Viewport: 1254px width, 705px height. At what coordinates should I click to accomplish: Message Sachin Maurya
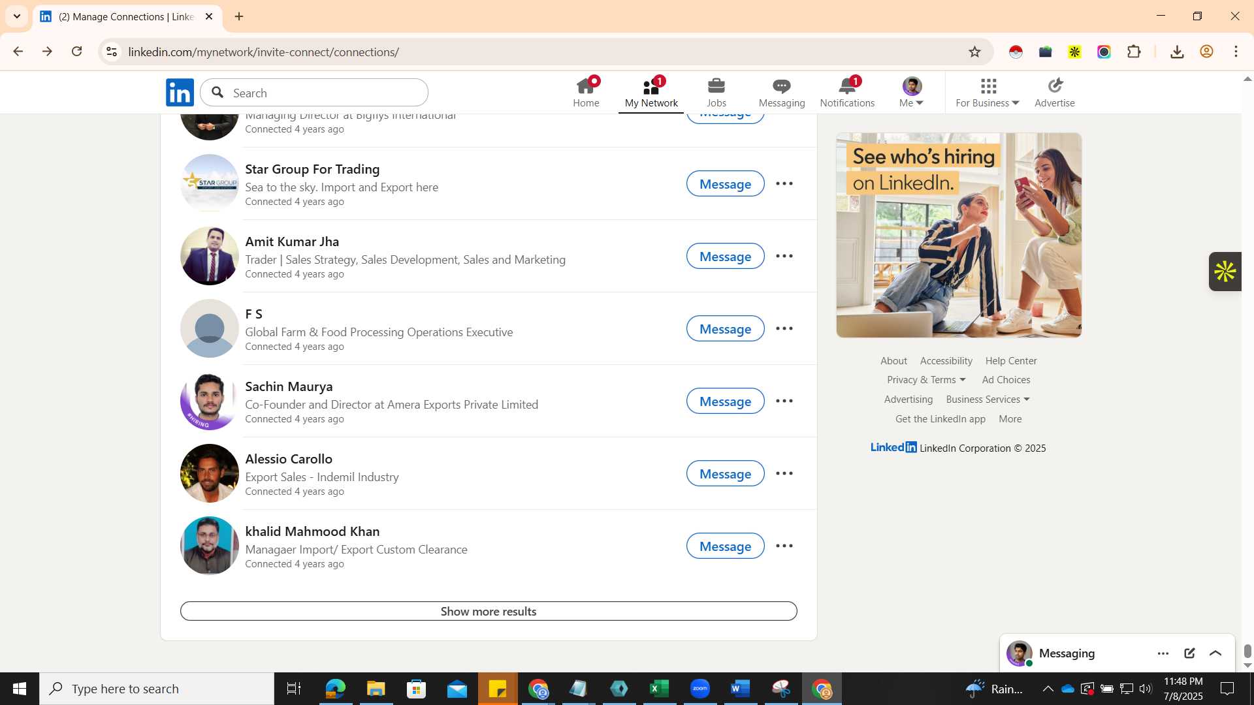pos(725,401)
